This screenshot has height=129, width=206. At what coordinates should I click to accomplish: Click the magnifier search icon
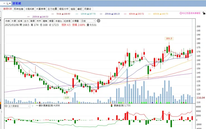point(7,3)
